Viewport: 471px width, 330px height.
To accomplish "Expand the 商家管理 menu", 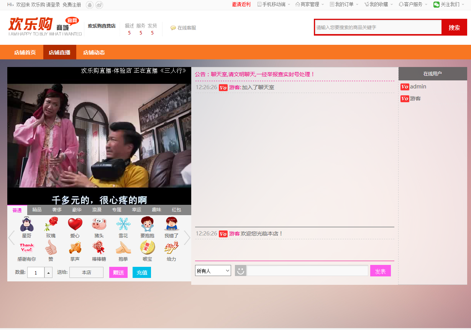I will [x=310, y=5].
